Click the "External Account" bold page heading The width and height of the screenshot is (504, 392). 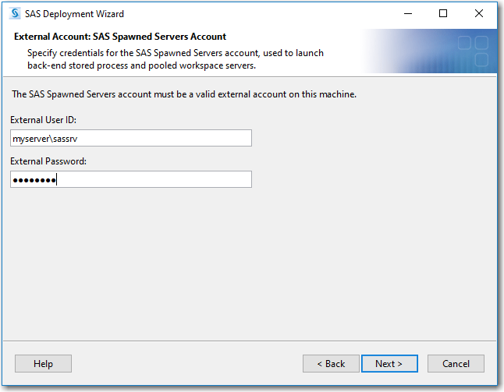(120, 37)
